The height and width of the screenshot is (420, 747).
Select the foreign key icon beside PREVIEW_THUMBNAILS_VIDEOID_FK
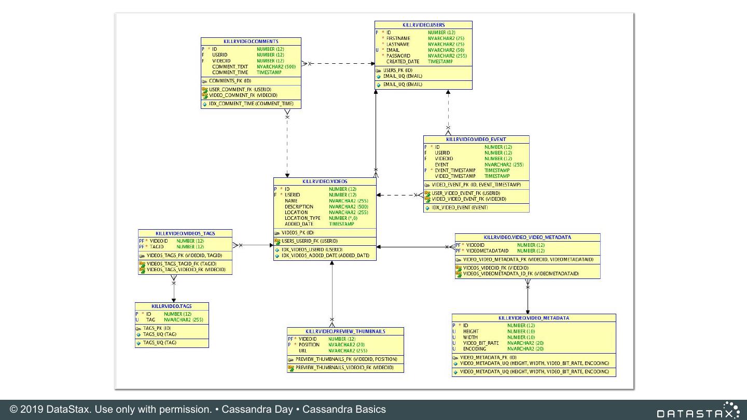click(291, 368)
